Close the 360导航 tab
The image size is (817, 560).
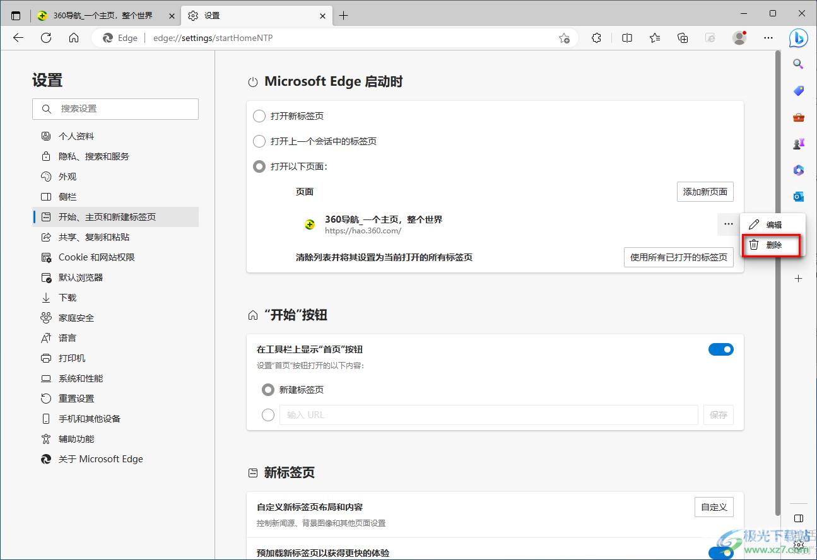pos(172,16)
